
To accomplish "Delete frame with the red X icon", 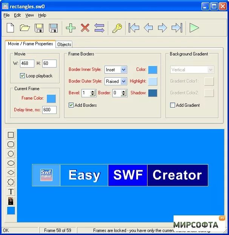I will (85, 28).
